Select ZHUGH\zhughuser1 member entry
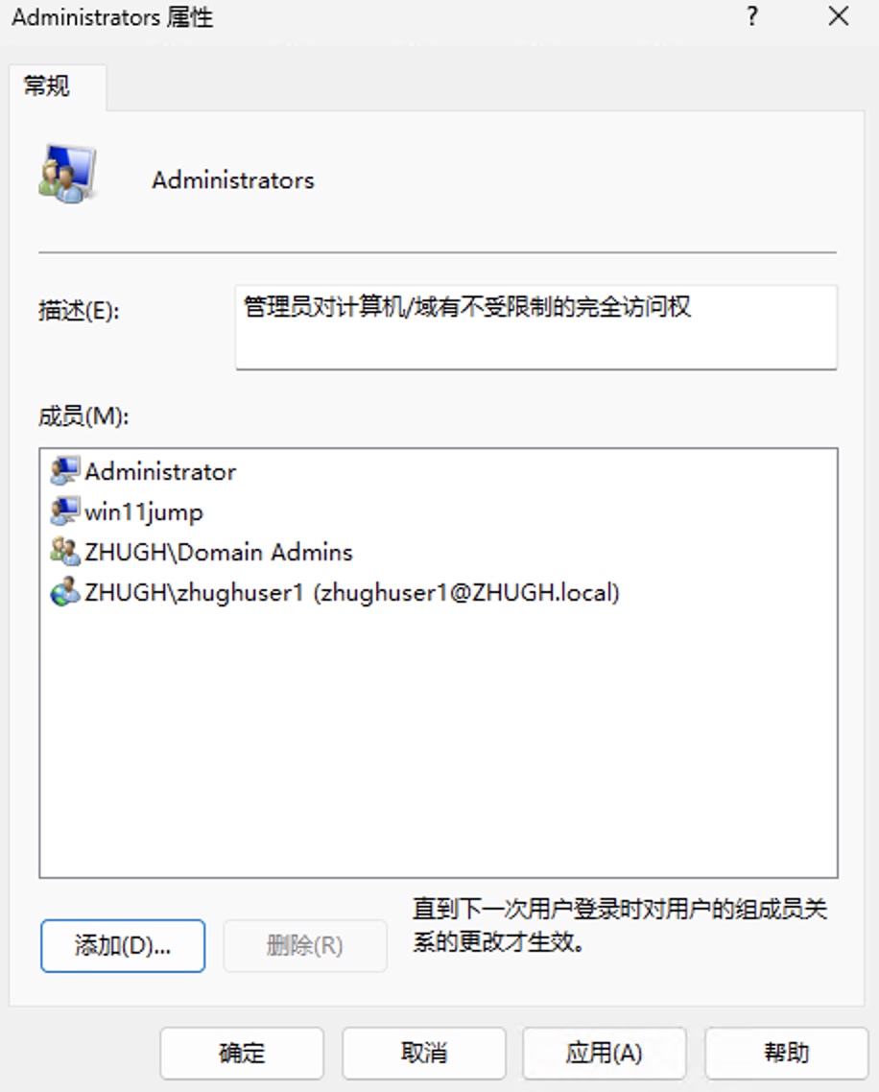The image size is (879, 1092). click(x=352, y=592)
